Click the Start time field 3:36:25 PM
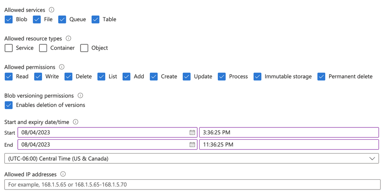This screenshot has width=385, height=196. [289, 132]
